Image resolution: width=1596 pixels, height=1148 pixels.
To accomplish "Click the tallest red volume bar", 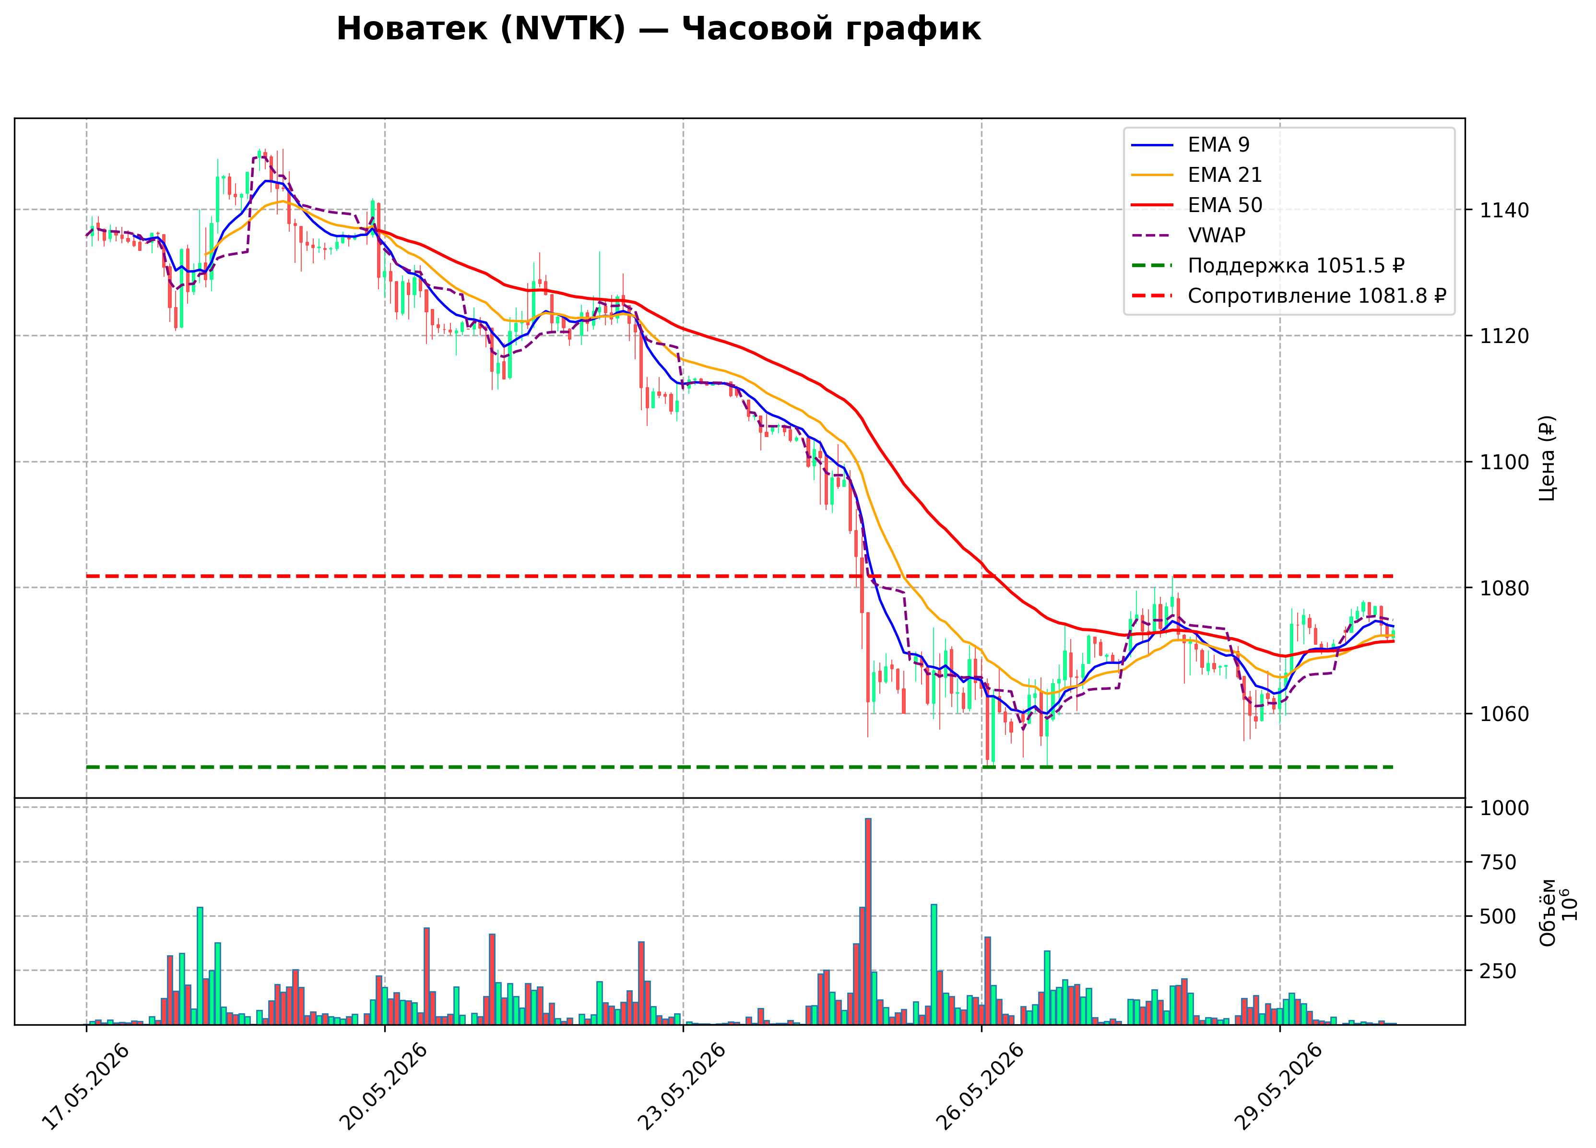I will pyautogui.click(x=868, y=922).
